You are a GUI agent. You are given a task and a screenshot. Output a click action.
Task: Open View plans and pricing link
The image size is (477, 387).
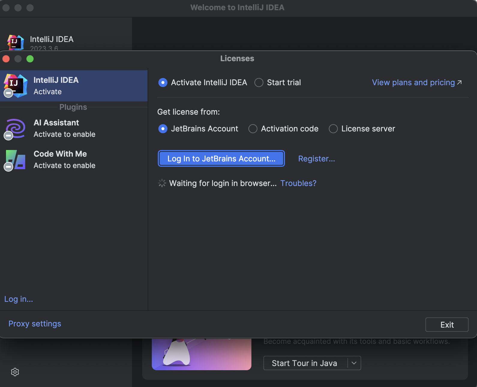tap(413, 82)
